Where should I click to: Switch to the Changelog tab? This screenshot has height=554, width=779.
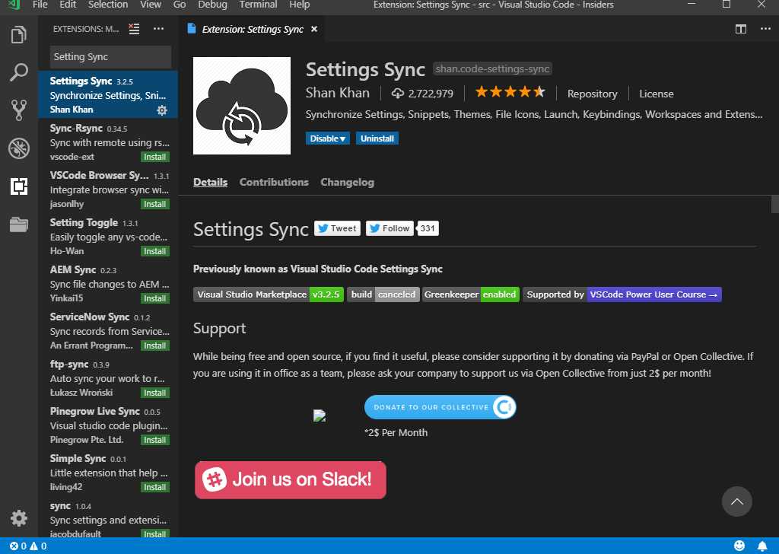(x=347, y=183)
